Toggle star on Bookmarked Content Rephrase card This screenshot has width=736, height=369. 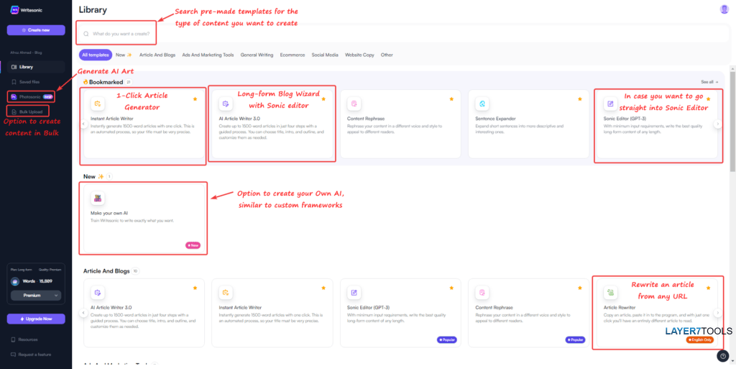click(x=451, y=99)
